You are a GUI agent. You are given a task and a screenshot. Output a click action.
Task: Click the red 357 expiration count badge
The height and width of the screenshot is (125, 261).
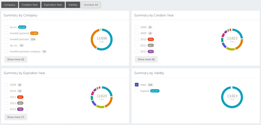(x=20, y=97)
